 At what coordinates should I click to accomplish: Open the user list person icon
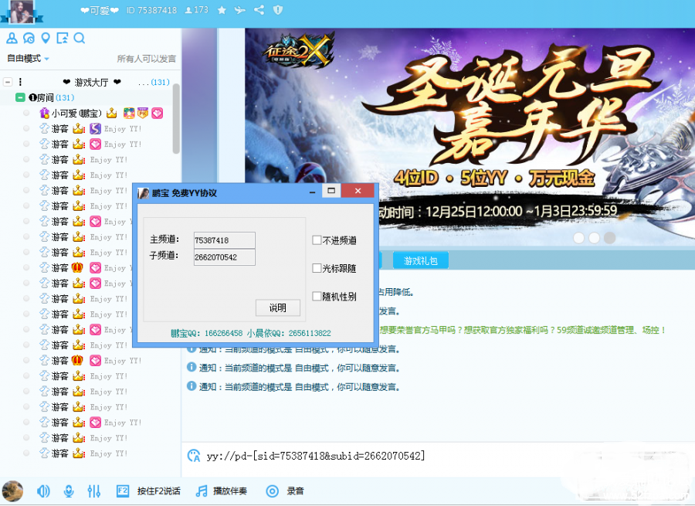pos(12,38)
